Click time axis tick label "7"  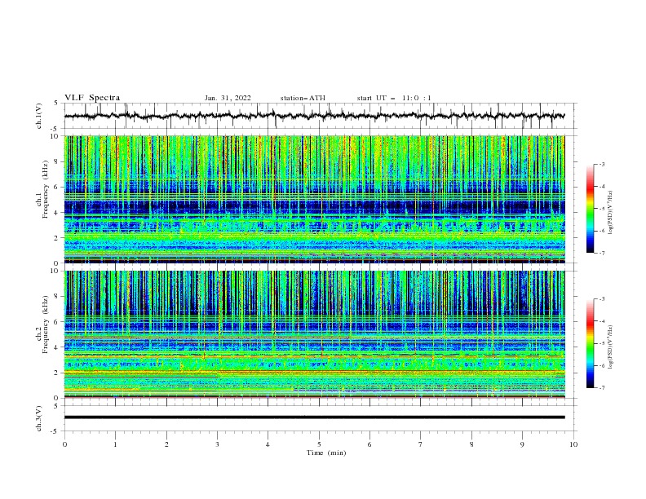tap(420, 444)
